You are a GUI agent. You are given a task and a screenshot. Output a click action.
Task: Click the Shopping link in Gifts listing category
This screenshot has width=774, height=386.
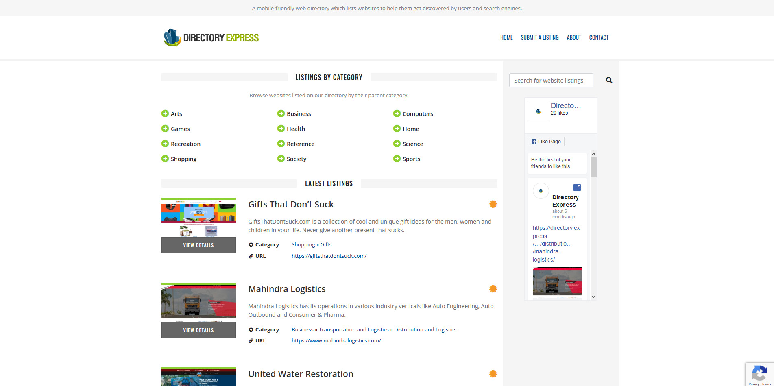point(303,245)
